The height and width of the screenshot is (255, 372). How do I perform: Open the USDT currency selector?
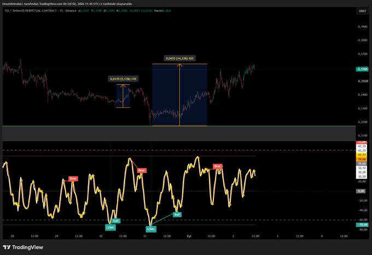pos(362,11)
